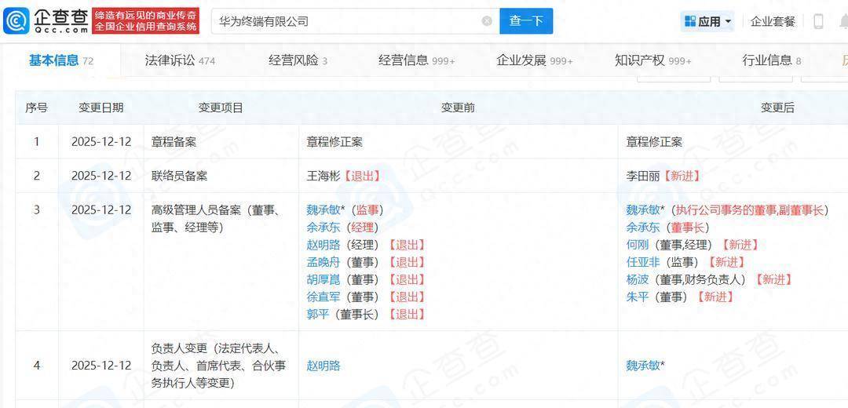Click the notification bell icon

pyautogui.click(x=843, y=21)
